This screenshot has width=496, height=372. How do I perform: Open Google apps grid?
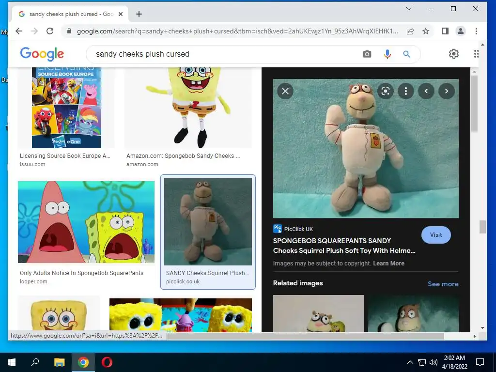(476, 54)
